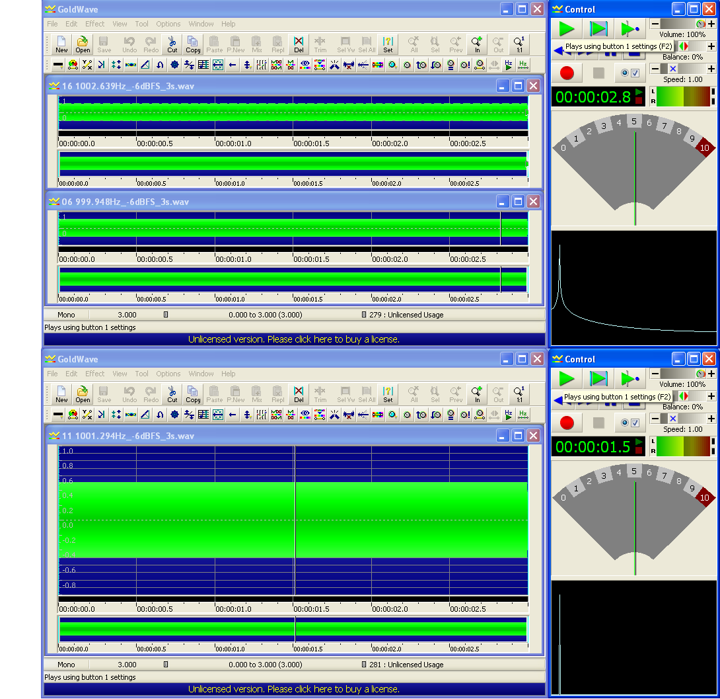Click play-selection button in Control showing 00:00:01.5

click(598, 379)
